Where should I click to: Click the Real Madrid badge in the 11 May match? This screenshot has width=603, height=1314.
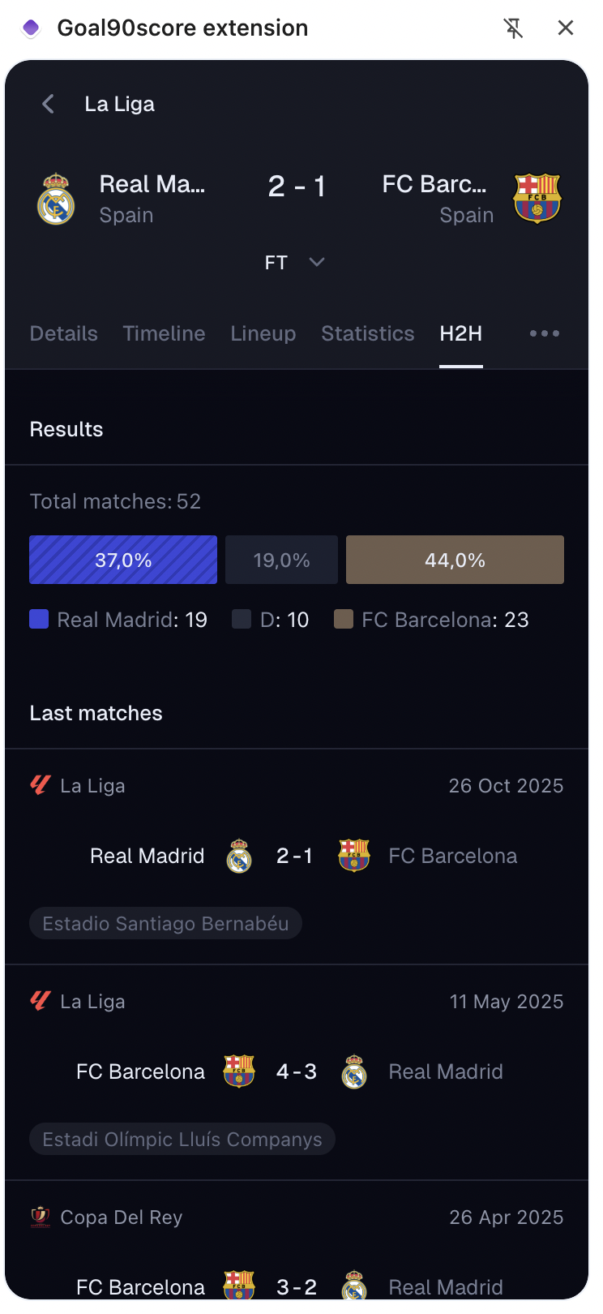click(353, 1071)
